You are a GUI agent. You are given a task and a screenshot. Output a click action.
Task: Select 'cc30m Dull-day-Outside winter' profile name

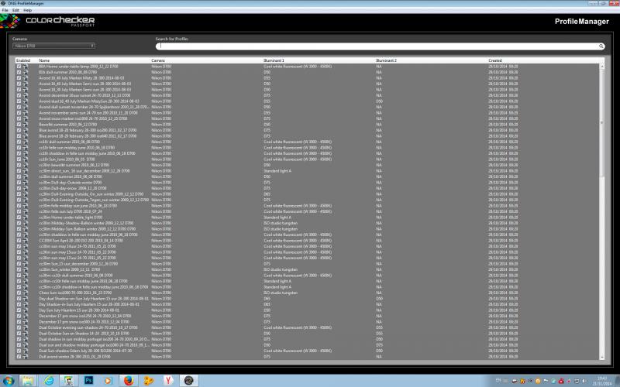pyautogui.click(x=71, y=183)
